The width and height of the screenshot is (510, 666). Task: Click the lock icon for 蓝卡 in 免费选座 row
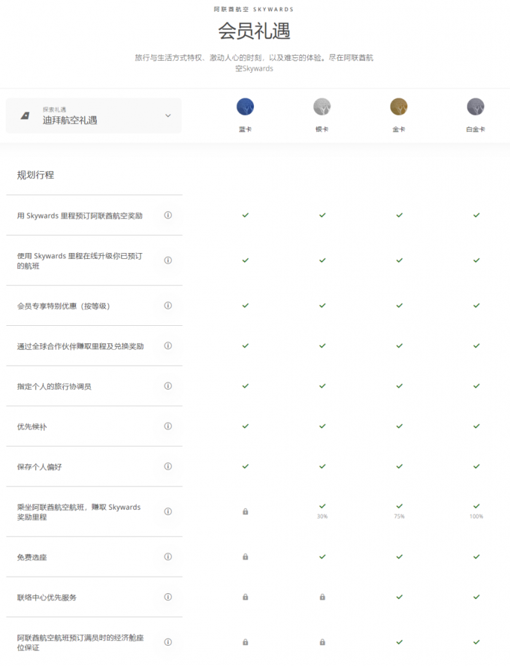(x=245, y=557)
